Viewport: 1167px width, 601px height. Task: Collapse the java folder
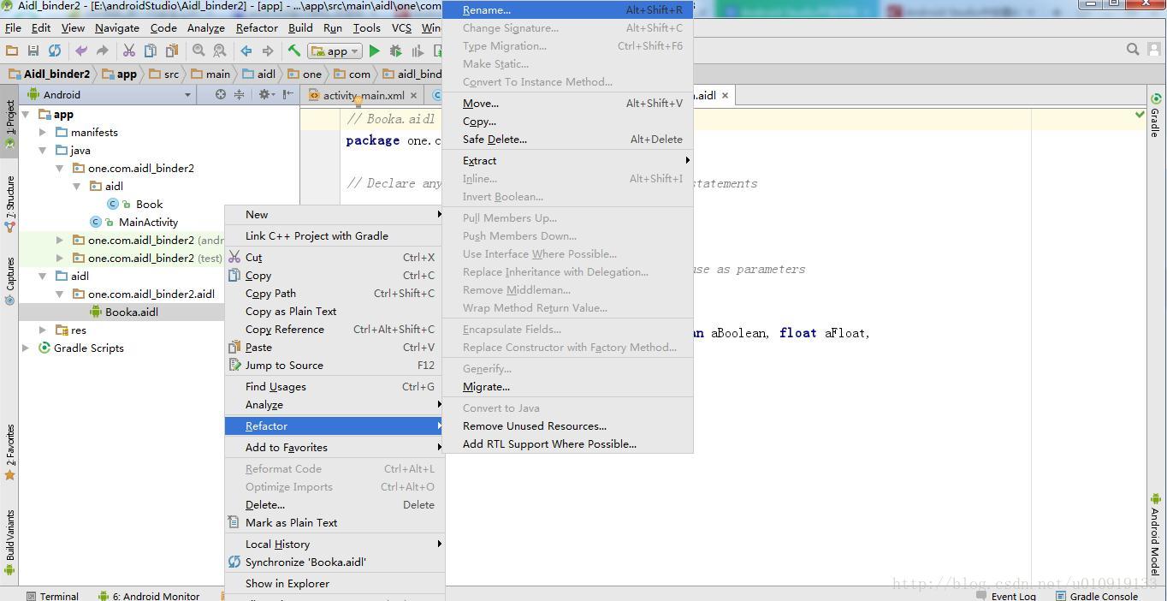pos(43,150)
